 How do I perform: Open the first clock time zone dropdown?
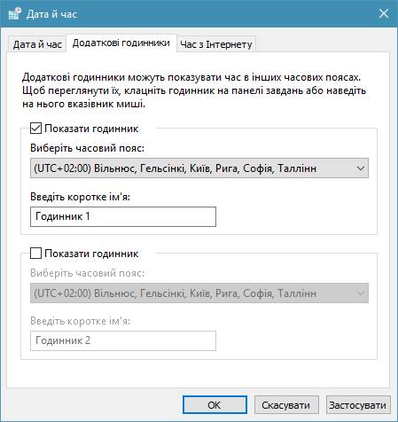click(x=199, y=168)
